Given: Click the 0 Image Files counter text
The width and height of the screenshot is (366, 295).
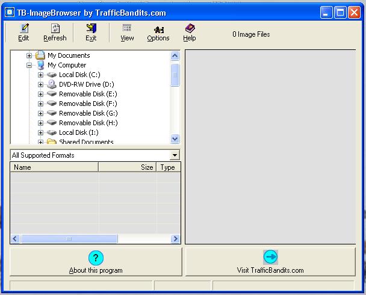Looking at the screenshot, I should pyautogui.click(x=251, y=34).
